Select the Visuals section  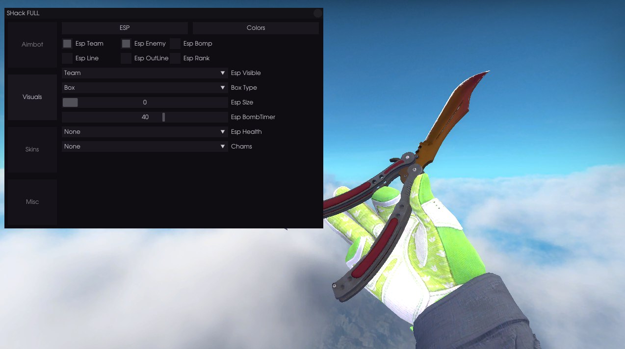[32, 97]
